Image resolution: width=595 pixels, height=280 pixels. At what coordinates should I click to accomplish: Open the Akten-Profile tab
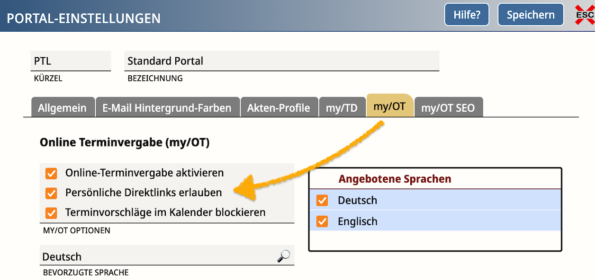(279, 108)
